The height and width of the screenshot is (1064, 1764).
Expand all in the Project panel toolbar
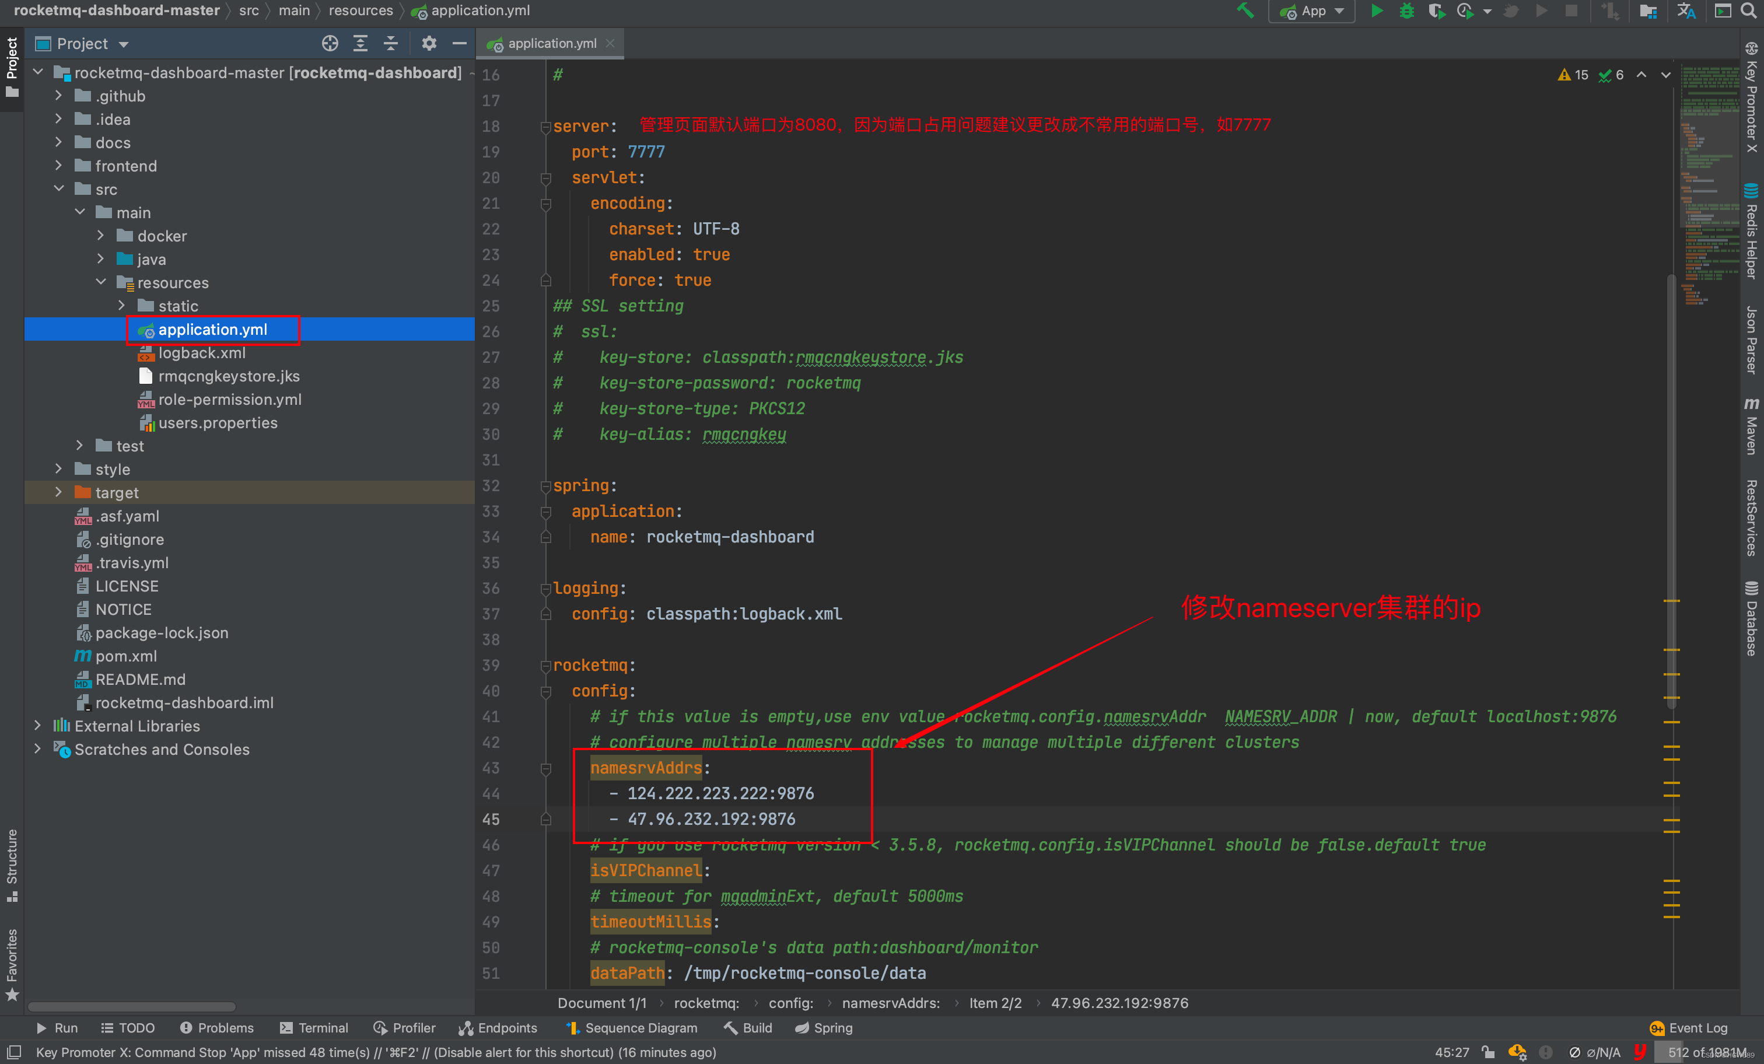point(360,44)
